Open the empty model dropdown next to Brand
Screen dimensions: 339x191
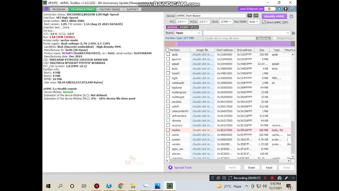point(247,33)
